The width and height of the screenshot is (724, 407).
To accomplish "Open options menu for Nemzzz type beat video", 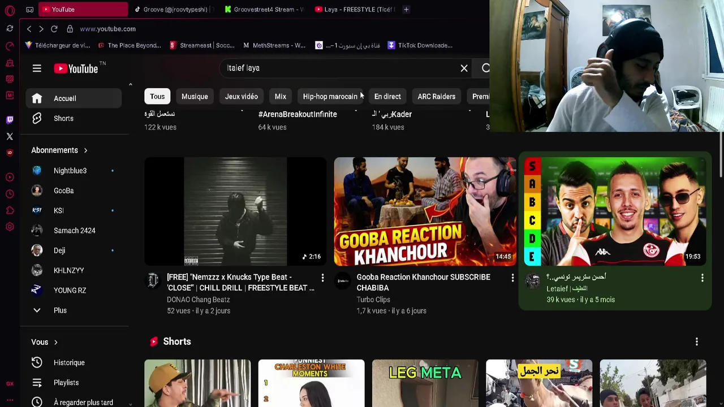I will 322,278.
